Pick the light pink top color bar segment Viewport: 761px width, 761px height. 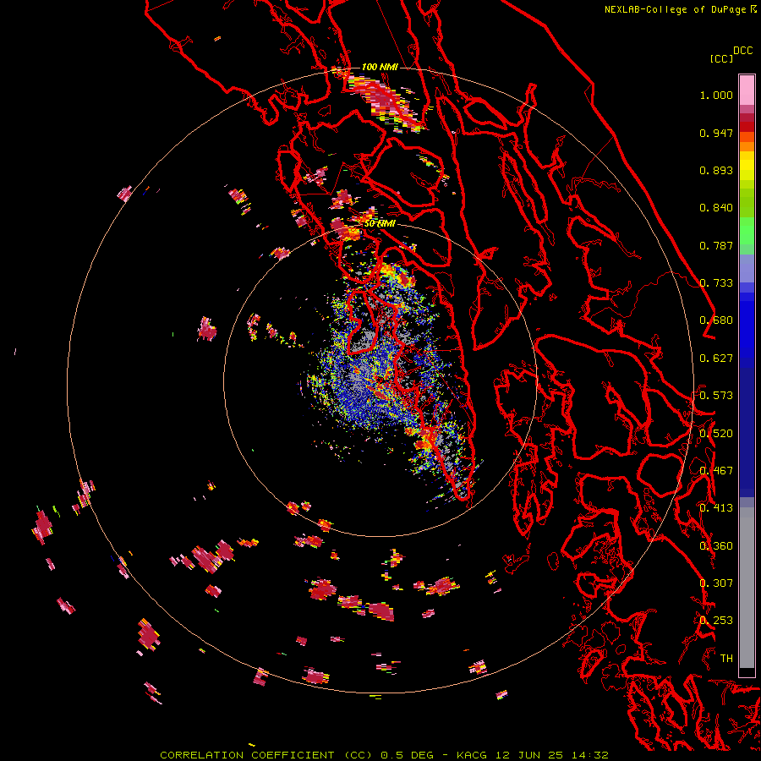[747, 90]
